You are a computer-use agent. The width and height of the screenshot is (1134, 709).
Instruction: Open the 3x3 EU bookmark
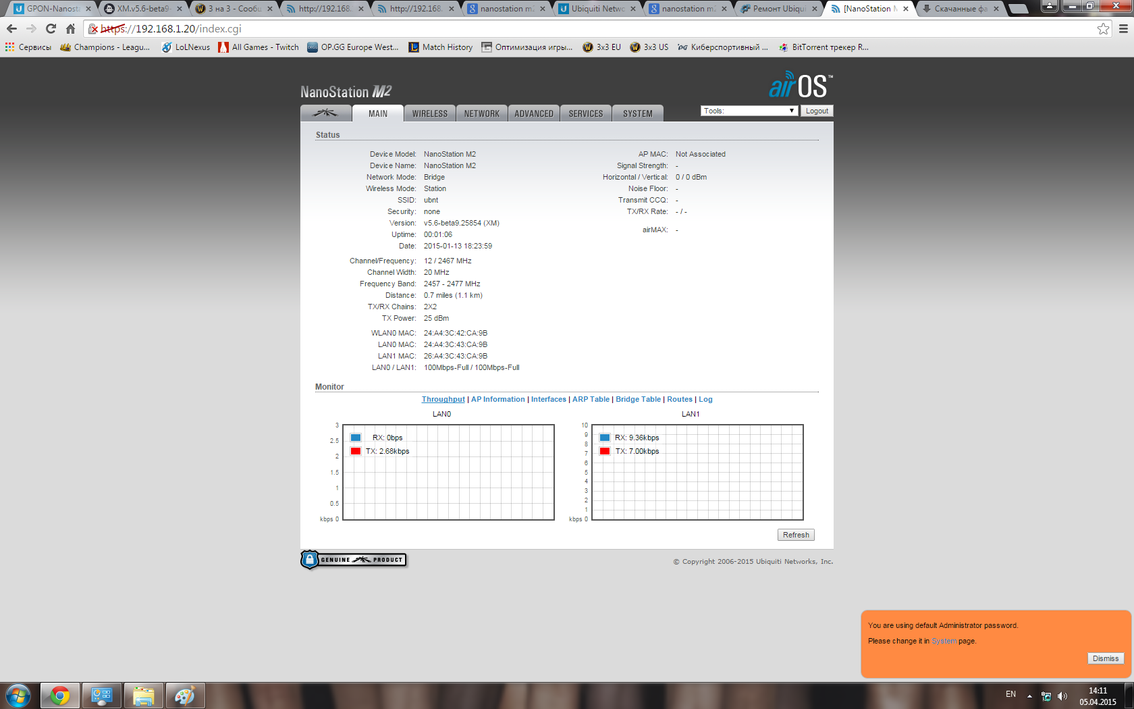(x=601, y=47)
